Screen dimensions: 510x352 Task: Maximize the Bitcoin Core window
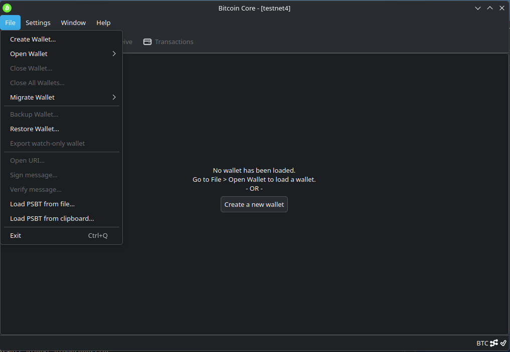click(490, 8)
